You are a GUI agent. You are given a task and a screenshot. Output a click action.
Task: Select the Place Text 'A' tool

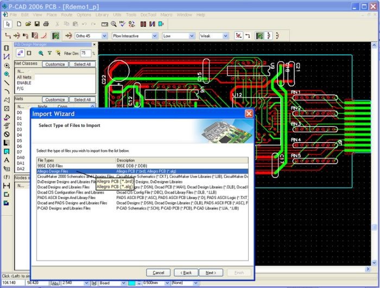(7, 160)
